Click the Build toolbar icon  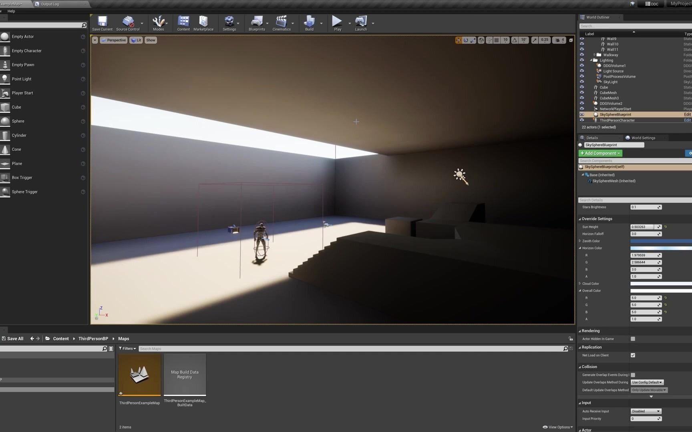pos(309,23)
